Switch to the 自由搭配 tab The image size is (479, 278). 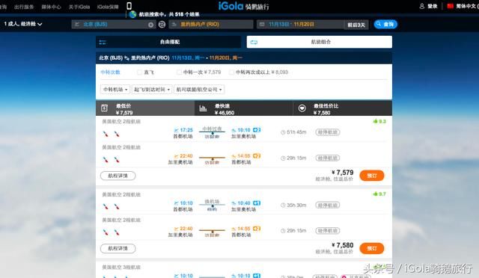(x=168, y=42)
